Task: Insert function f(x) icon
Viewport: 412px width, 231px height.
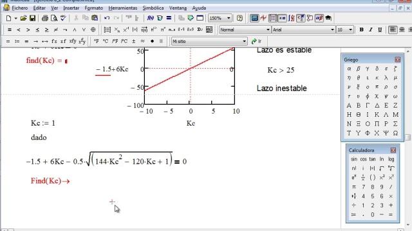Action: coord(150,18)
